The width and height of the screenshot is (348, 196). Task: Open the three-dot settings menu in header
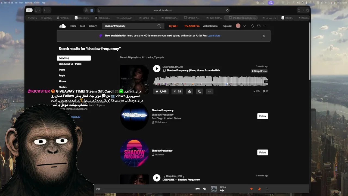click(265, 26)
